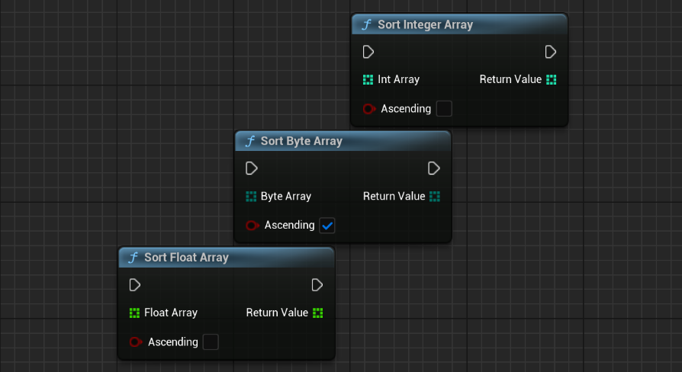Select Return Value pin on Sort Integer Array
This screenshot has height=372, width=682.
(x=551, y=79)
